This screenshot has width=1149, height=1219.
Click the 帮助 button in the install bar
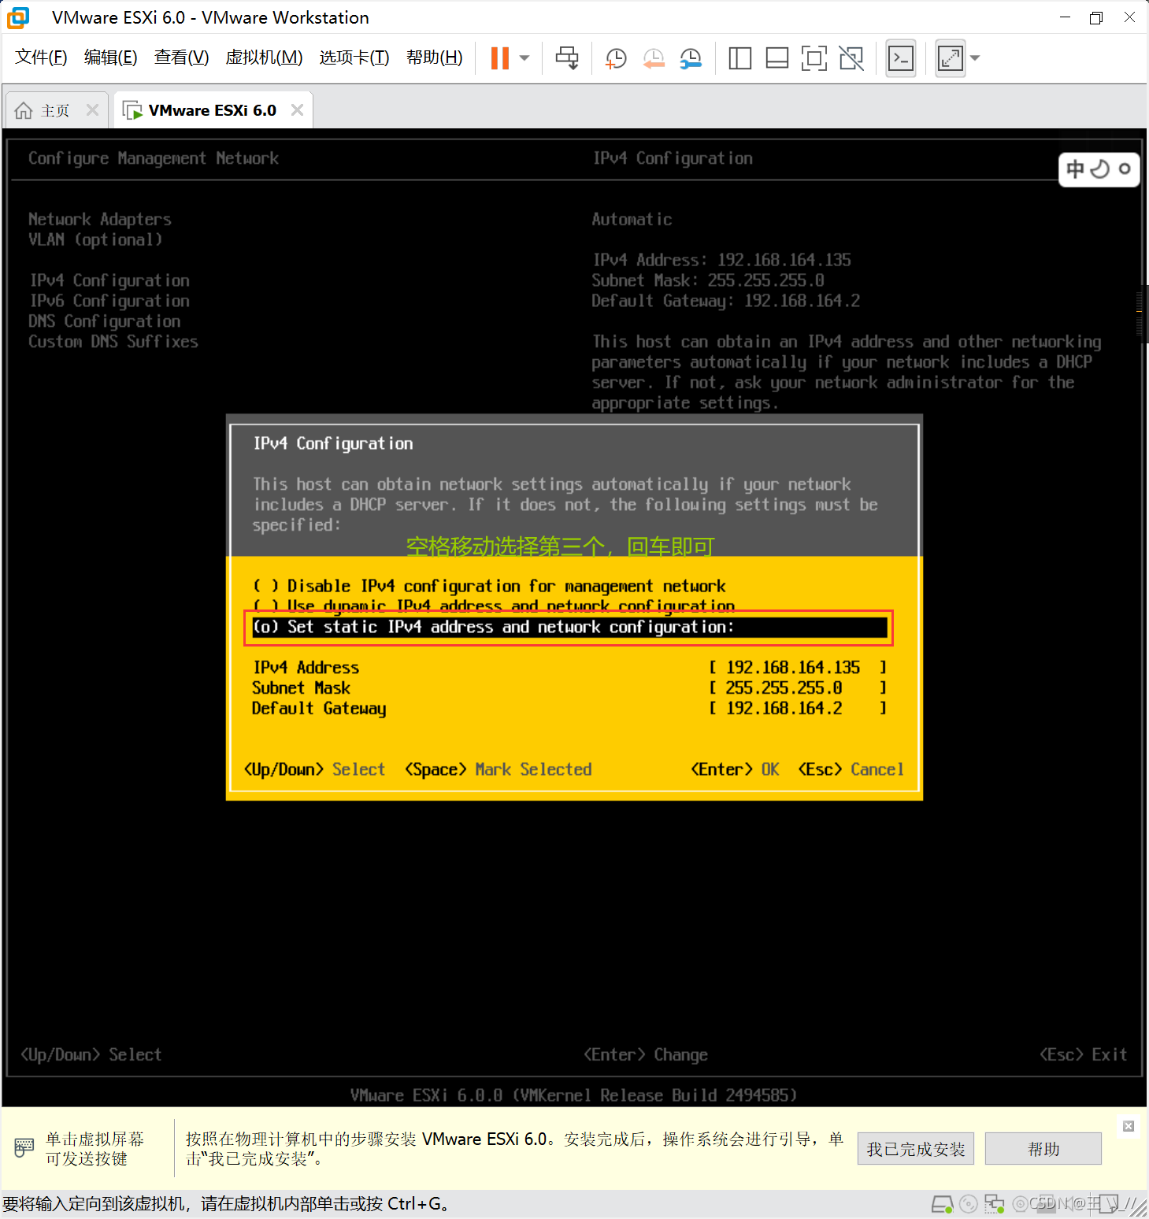pyautogui.click(x=1043, y=1149)
